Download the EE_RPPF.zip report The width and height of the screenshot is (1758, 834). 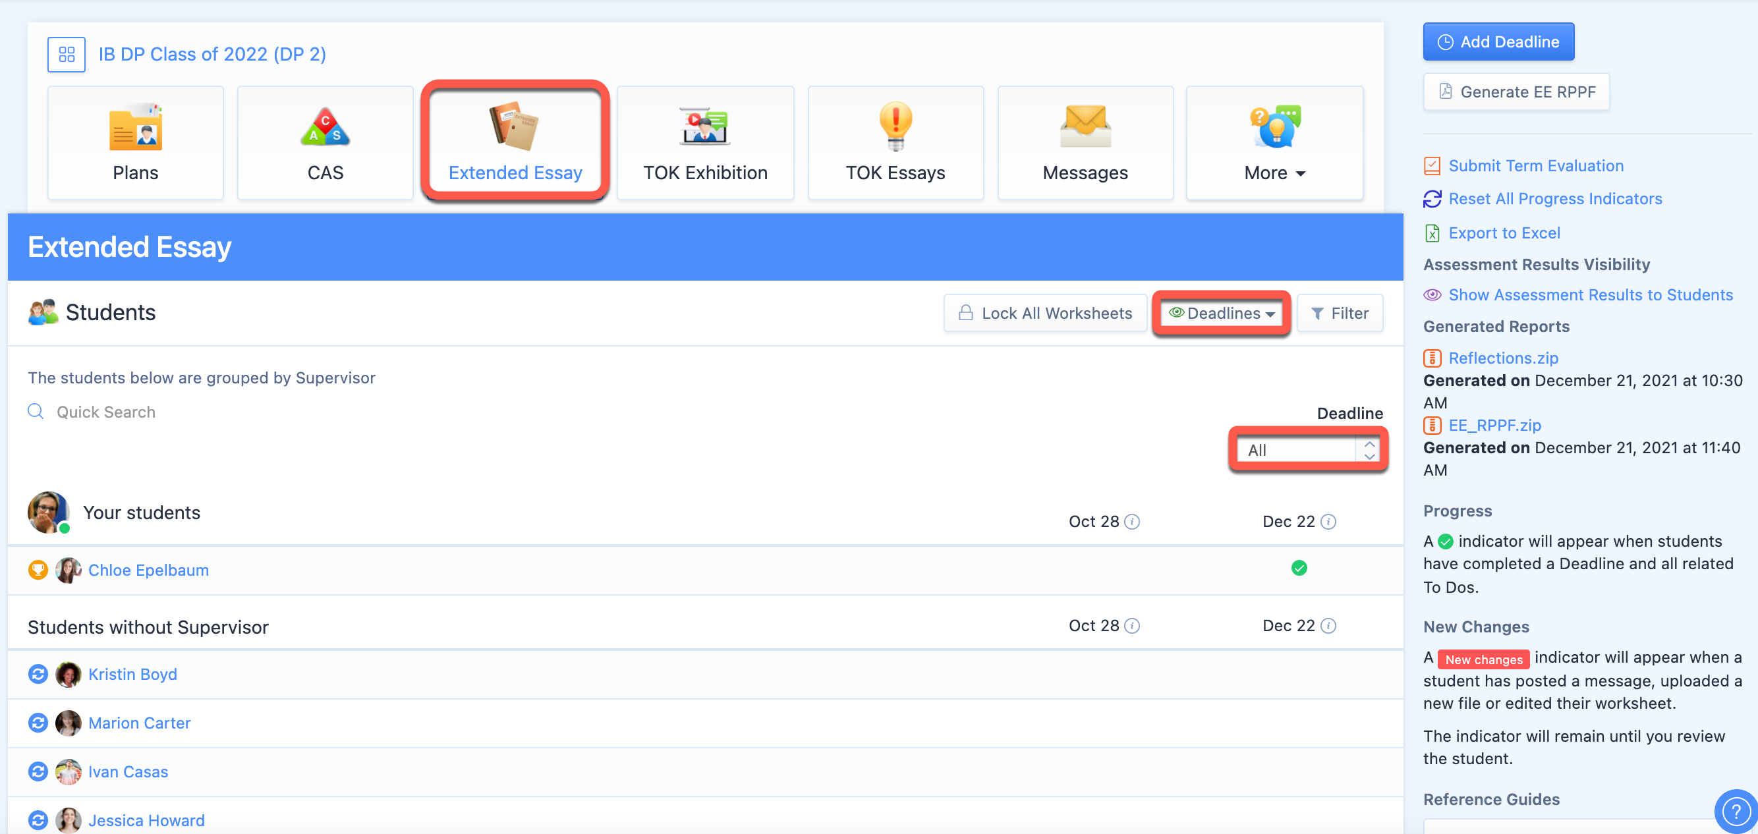(x=1494, y=425)
